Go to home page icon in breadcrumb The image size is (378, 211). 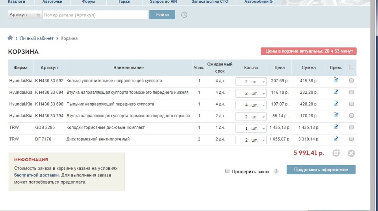point(10,38)
